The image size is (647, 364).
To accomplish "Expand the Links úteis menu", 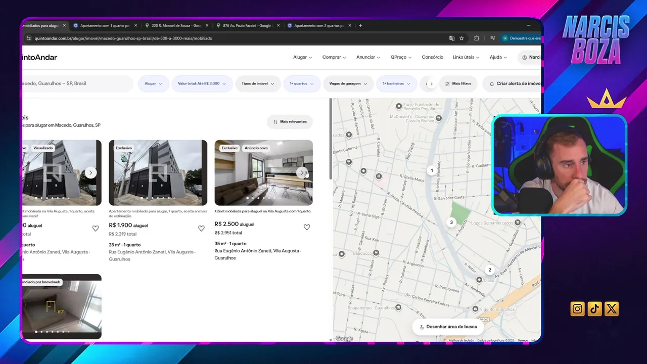I will tap(466, 57).
